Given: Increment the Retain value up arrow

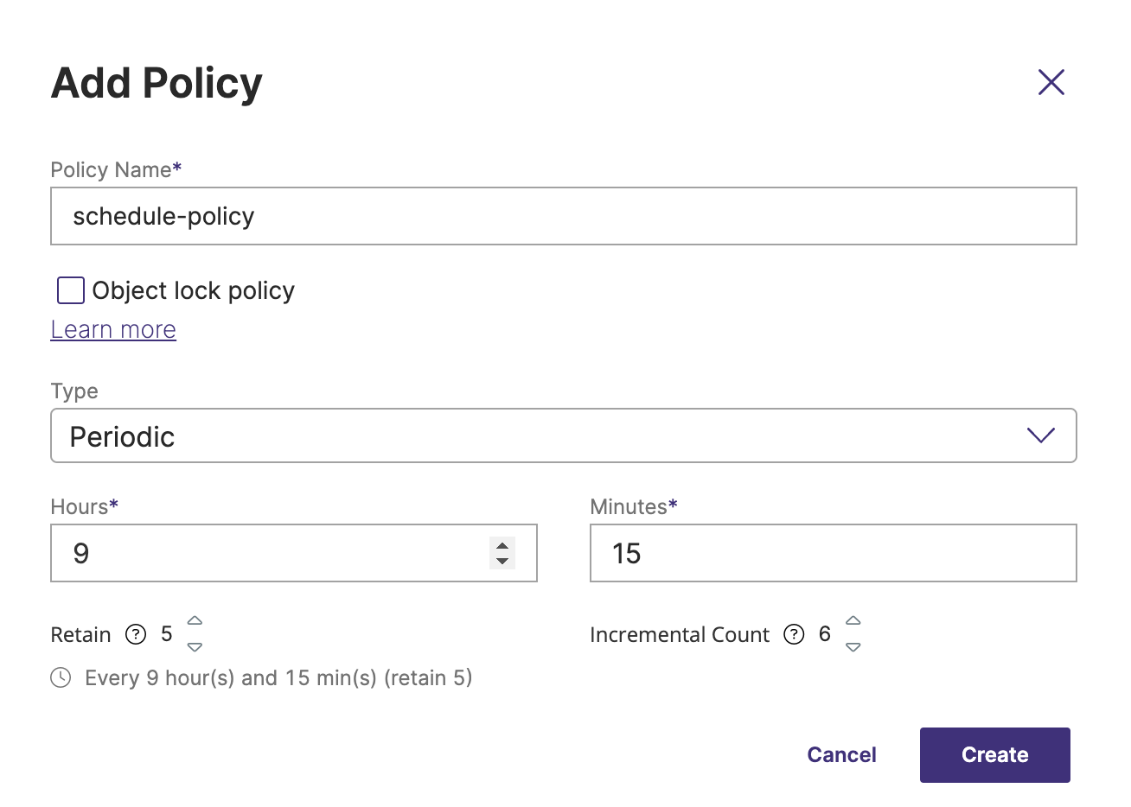Looking at the screenshot, I should (195, 621).
